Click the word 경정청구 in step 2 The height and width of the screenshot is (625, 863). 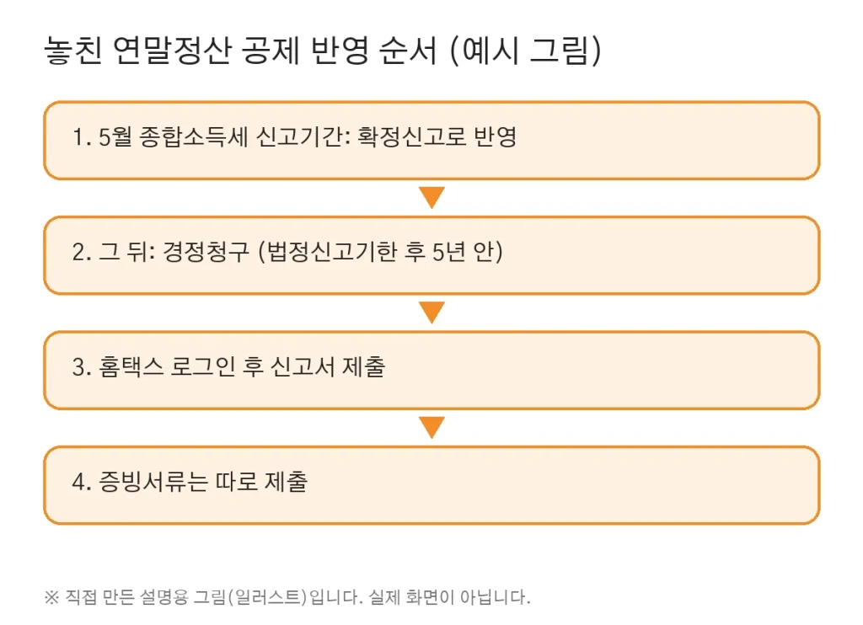coord(206,252)
